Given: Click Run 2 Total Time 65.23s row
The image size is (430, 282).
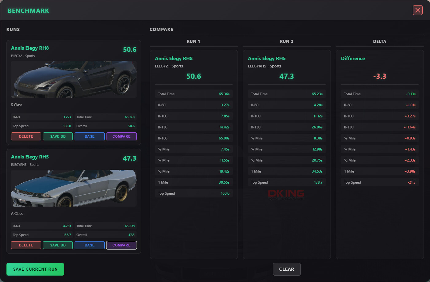Looking at the screenshot, I should [287, 94].
